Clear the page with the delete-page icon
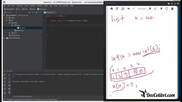 point(167,9)
